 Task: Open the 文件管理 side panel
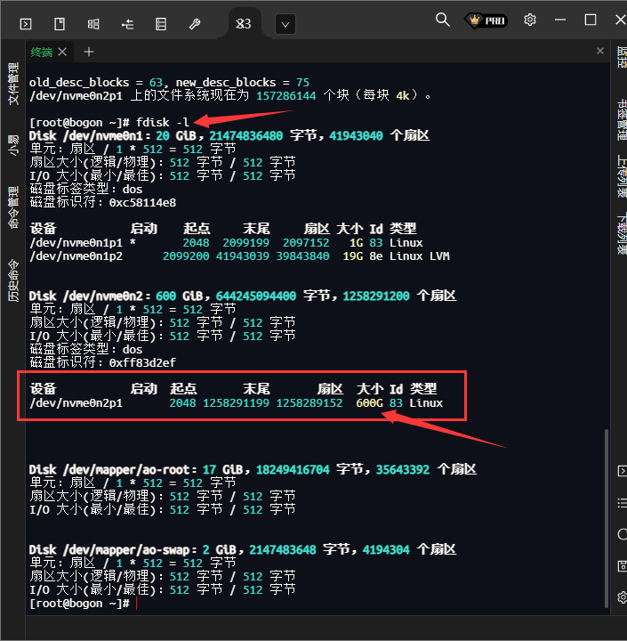coord(12,85)
